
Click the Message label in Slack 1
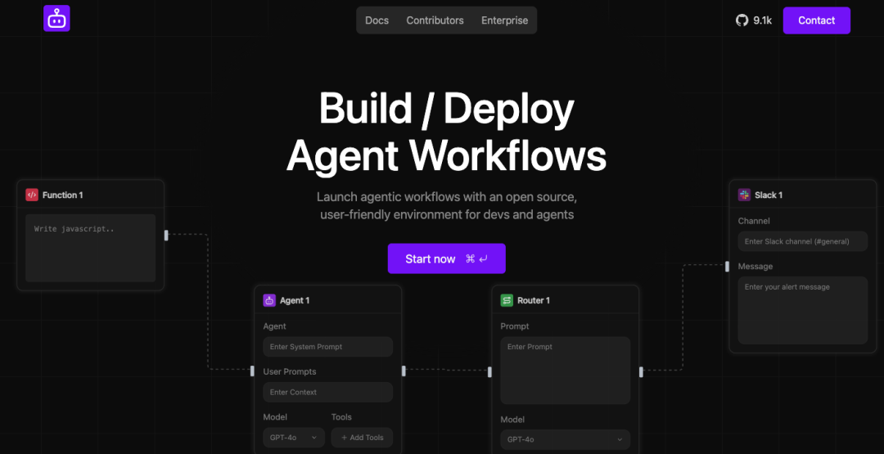pyautogui.click(x=755, y=266)
